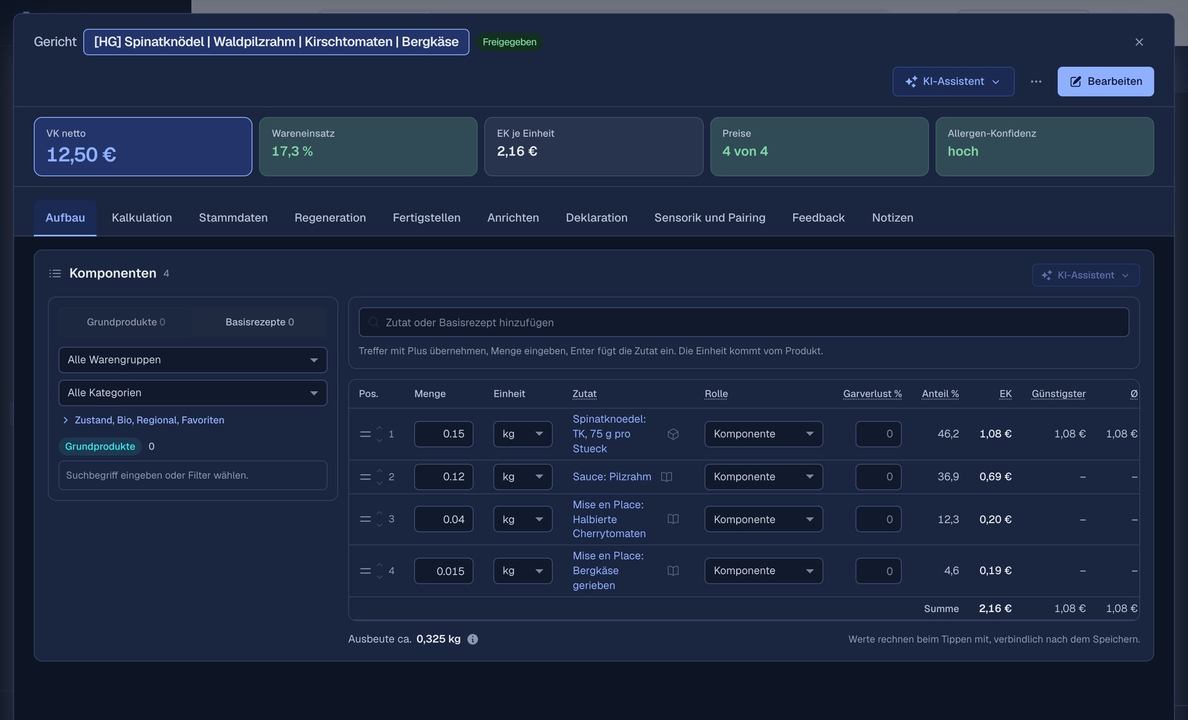Click the Zutat oder Basisrezept hinzufügen field
This screenshot has width=1188, height=720.
click(x=744, y=322)
